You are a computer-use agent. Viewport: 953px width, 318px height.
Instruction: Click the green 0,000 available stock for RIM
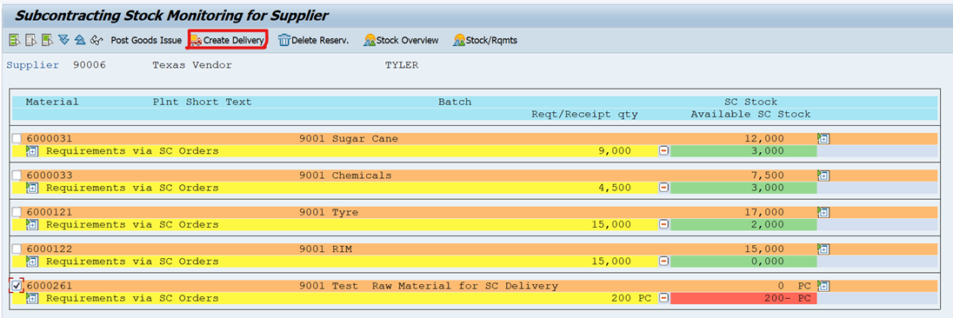point(744,262)
